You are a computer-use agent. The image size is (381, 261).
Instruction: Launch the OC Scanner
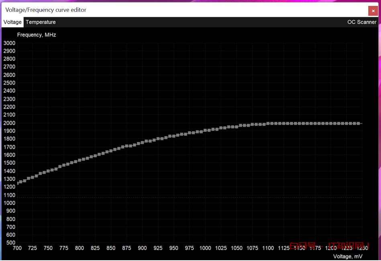click(361, 22)
